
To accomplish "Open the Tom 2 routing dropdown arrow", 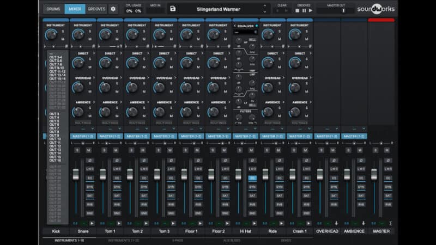I will tap(147, 128).
